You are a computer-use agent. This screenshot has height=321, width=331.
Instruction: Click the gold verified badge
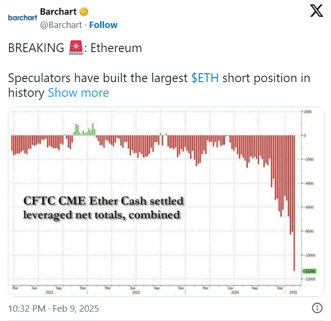coord(84,11)
